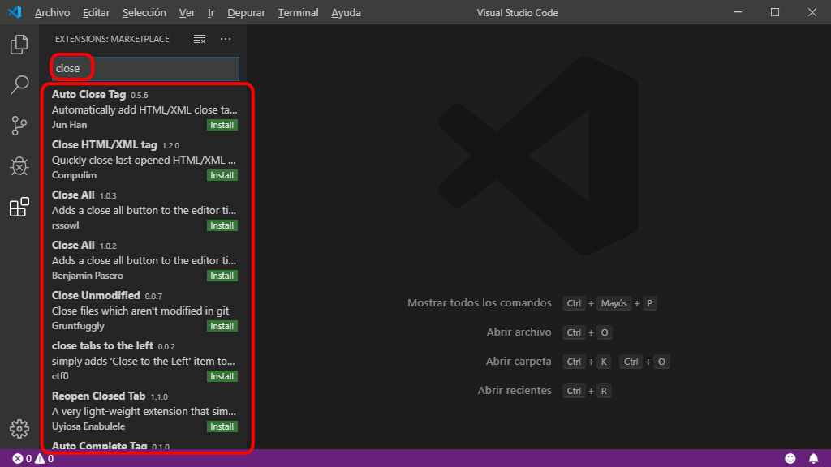Click publisher name Compulim
The width and height of the screenshot is (831, 467).
pyautogui.click(x=74, y=175)
